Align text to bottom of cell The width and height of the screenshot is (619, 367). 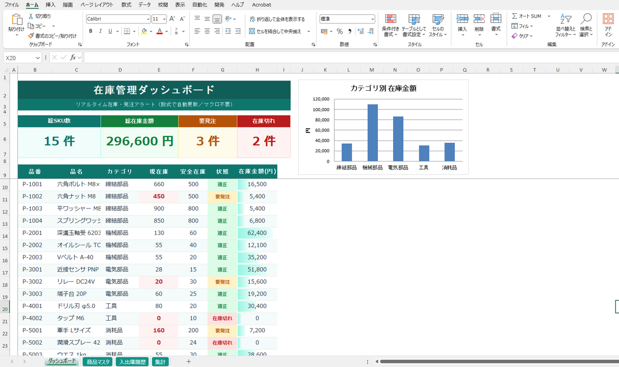(x=217, y=19)
